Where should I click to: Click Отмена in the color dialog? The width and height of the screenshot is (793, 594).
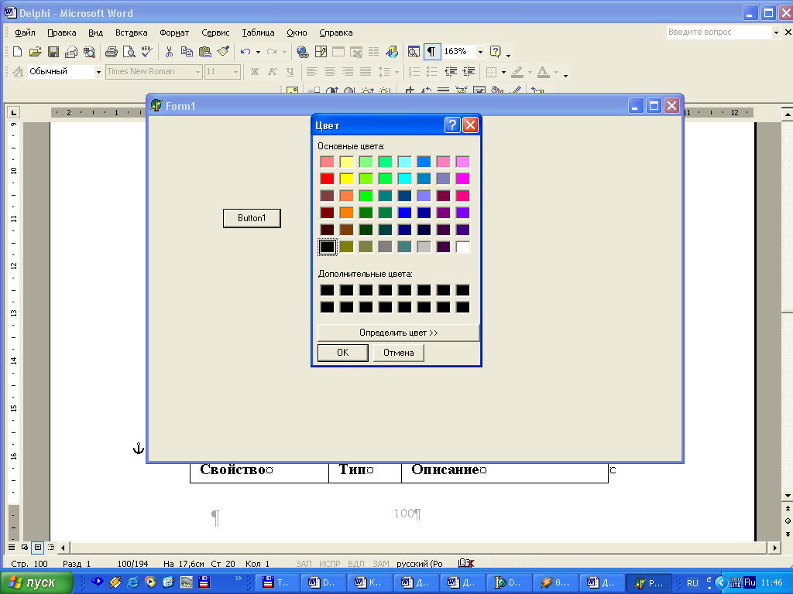click(399, 353)
